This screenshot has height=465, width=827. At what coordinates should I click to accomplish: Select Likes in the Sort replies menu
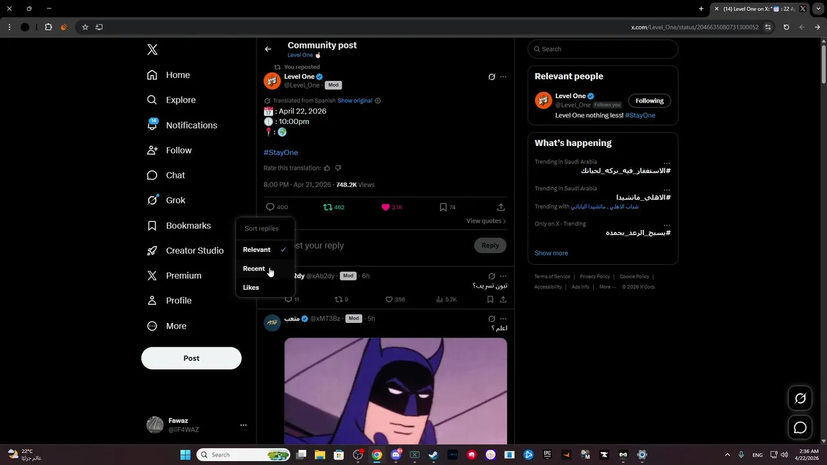click(x=265, y=287)
